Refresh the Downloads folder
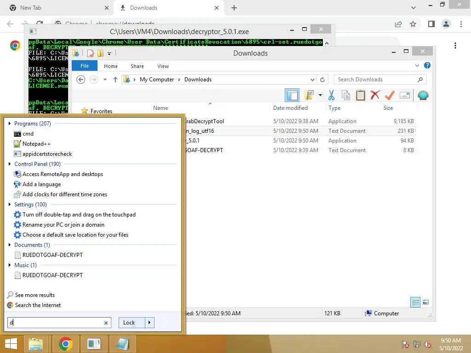Viewport: 471px width, 353px height. click(322, 80)
